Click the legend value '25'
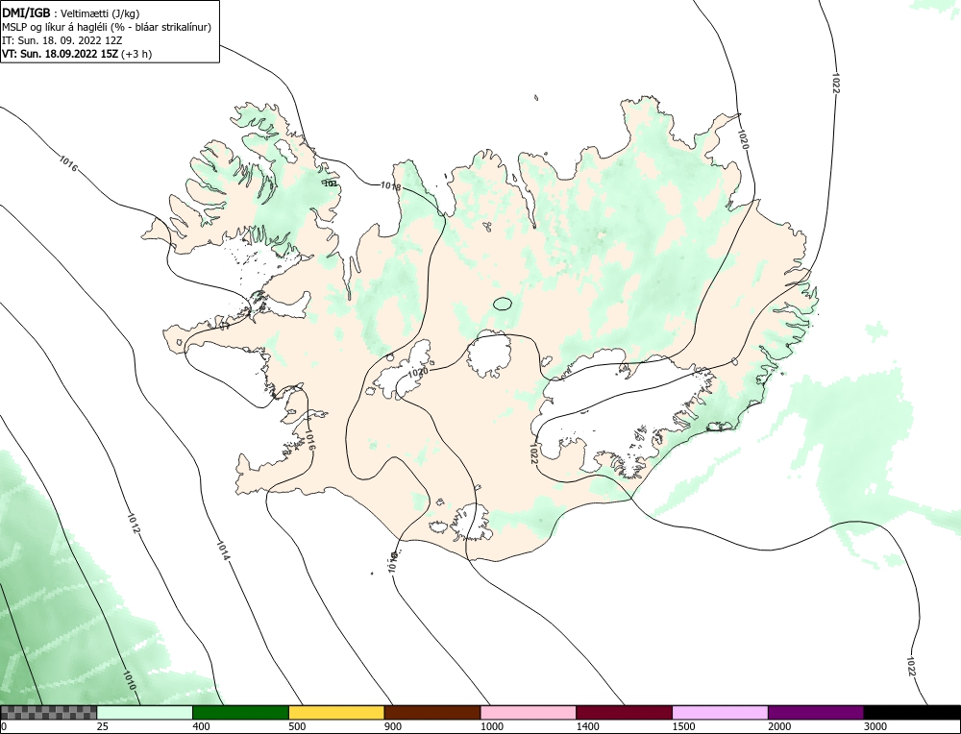Viewport: 961px width, 734px height. [101, 727]
